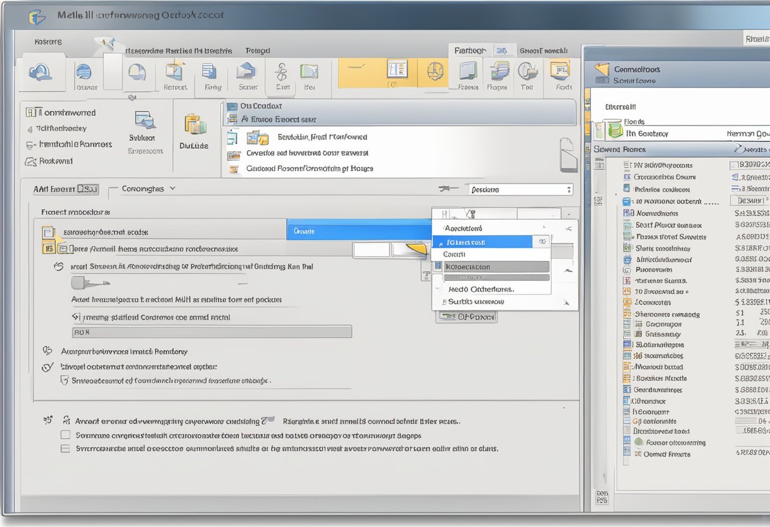Tick the first checkbox at the dialog bottom
Viewport: 770px width, 527px height.
[x=65, y=435]
